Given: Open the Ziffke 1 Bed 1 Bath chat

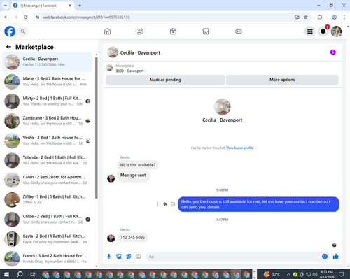Looking at the screenshot, I should (47, 199).
